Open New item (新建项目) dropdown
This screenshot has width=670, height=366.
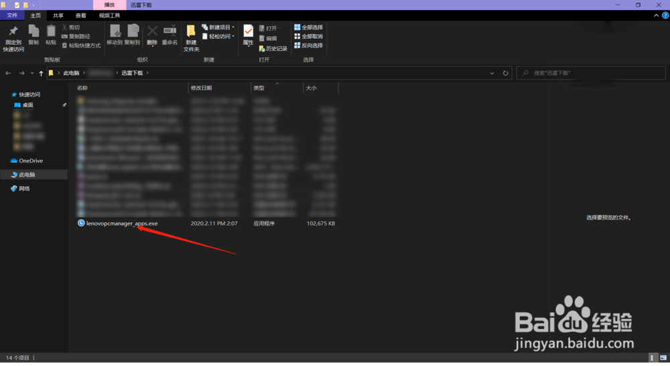218,27
